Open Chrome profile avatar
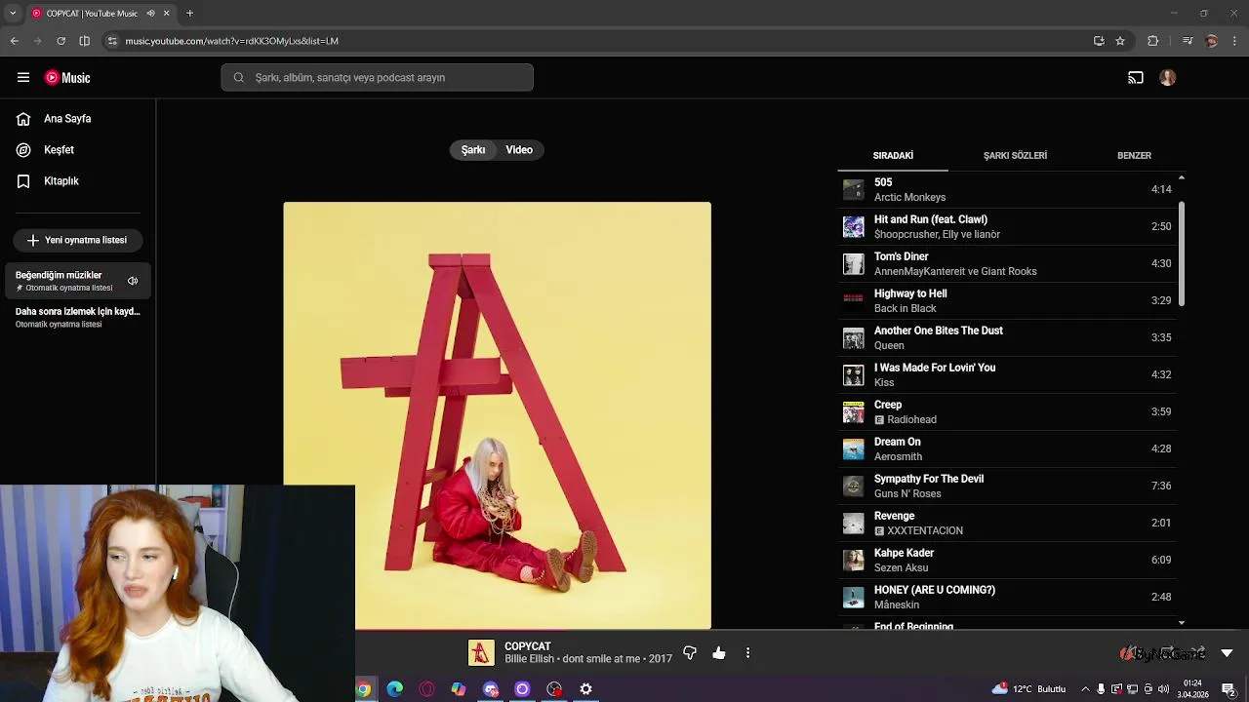 click(x=1212, y=41)
